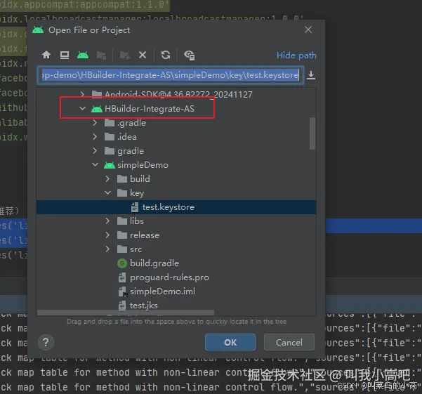
Task: Collapse the HBuilder-Integrate-AS node
Action: (82, 108)
